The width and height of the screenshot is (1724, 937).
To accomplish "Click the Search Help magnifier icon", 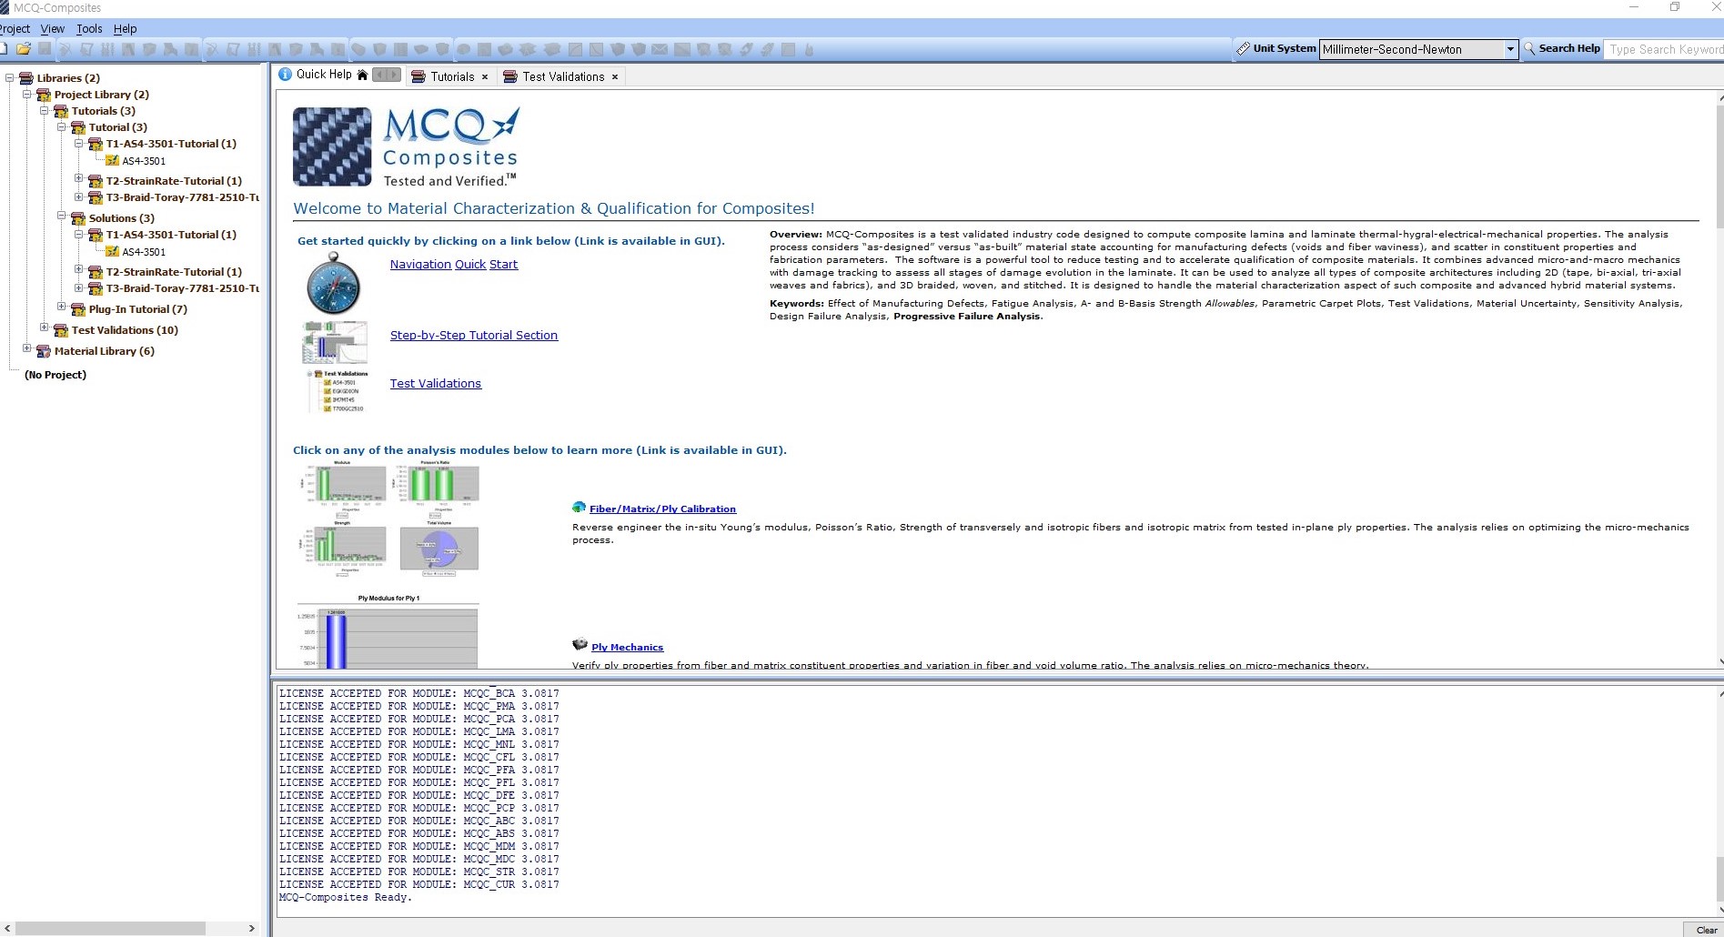I will point(1529,49).
